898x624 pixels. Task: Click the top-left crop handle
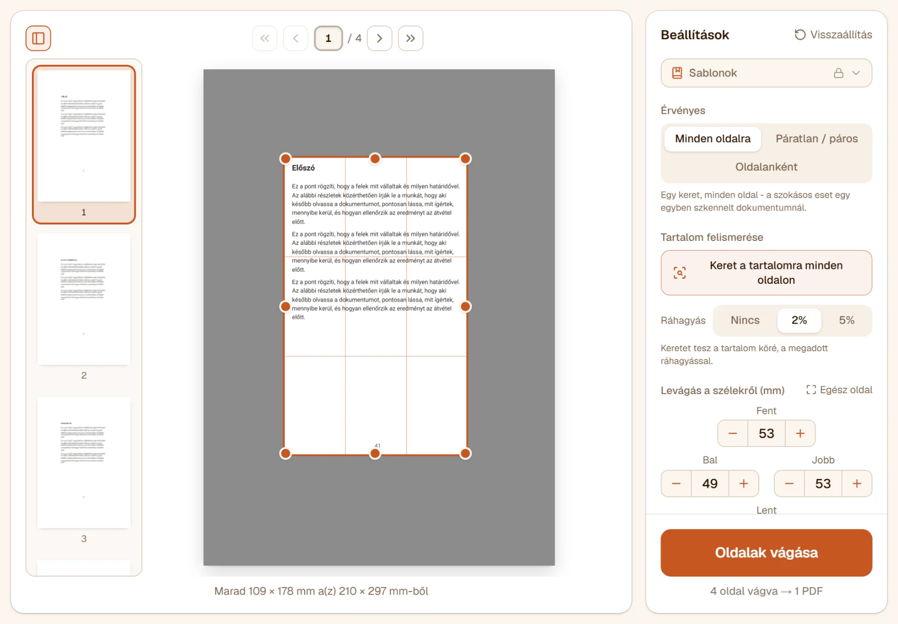(285, 159)
